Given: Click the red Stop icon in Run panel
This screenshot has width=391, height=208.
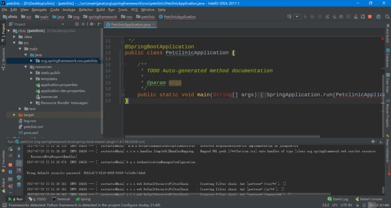Looking at the screenshot, I should (x=10, y=165).
